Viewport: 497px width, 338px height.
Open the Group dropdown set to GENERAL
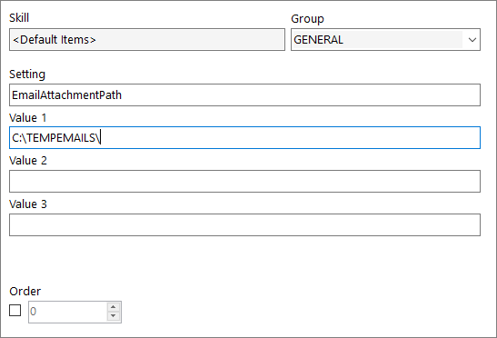pyautogui.click(x=385, y=40)
